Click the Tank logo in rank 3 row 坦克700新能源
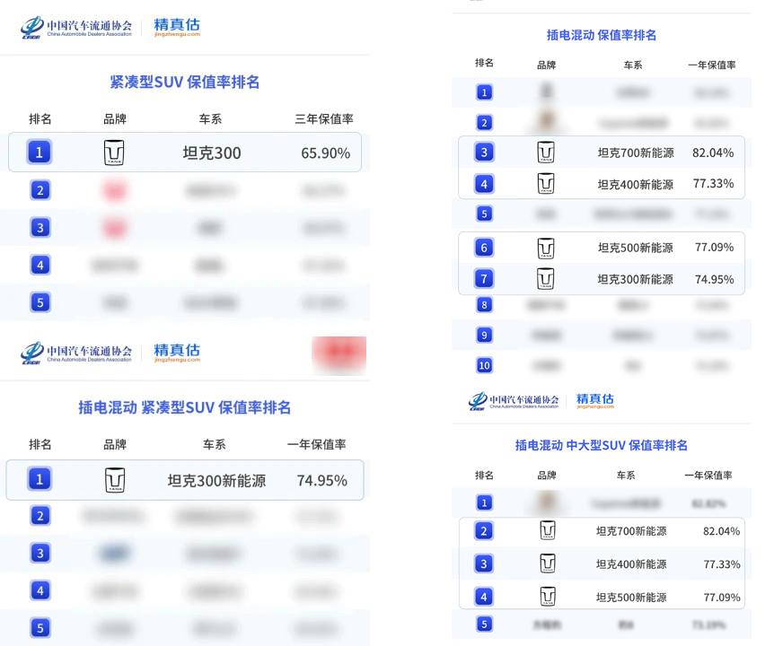 pos(546,152)
